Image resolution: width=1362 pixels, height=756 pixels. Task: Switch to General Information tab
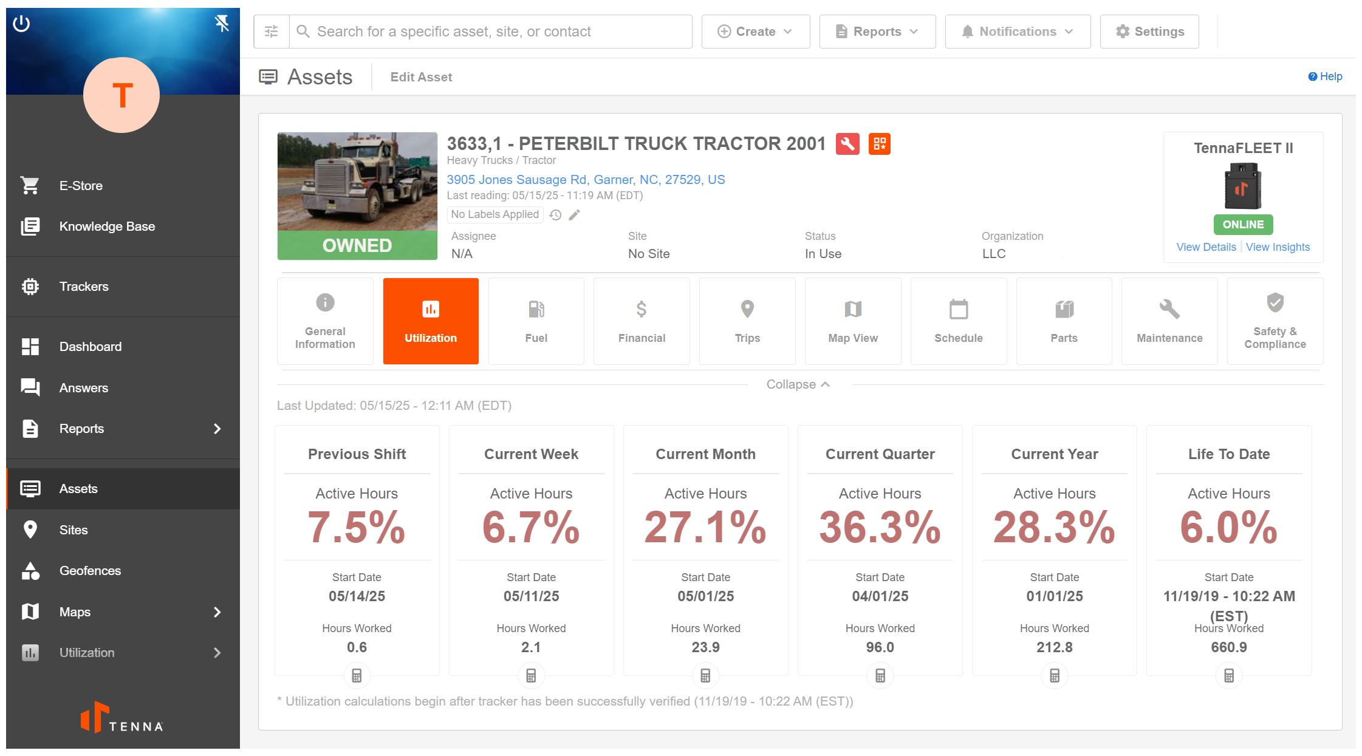[x=325, y=321]
